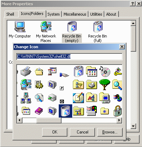142x147 pixels.
Task: Click the icon list left scroll arrow
Action: click(19, 120)
